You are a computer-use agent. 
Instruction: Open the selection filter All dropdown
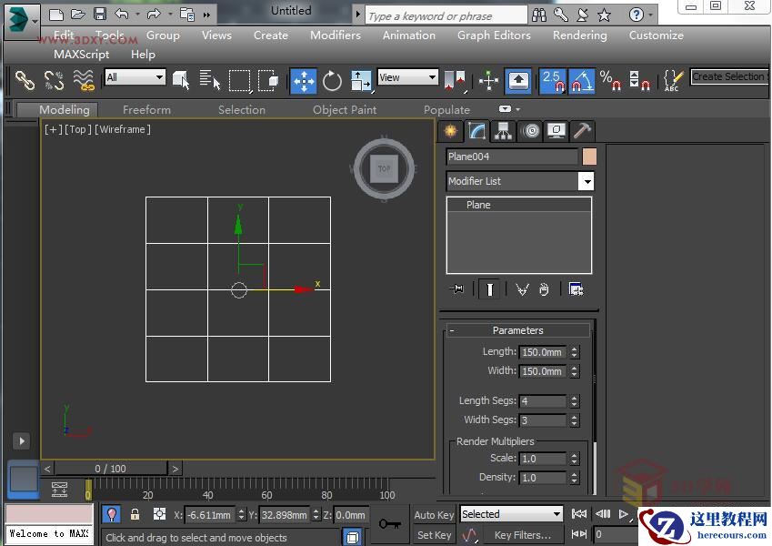pyautogui.click(x=135, y=77)
